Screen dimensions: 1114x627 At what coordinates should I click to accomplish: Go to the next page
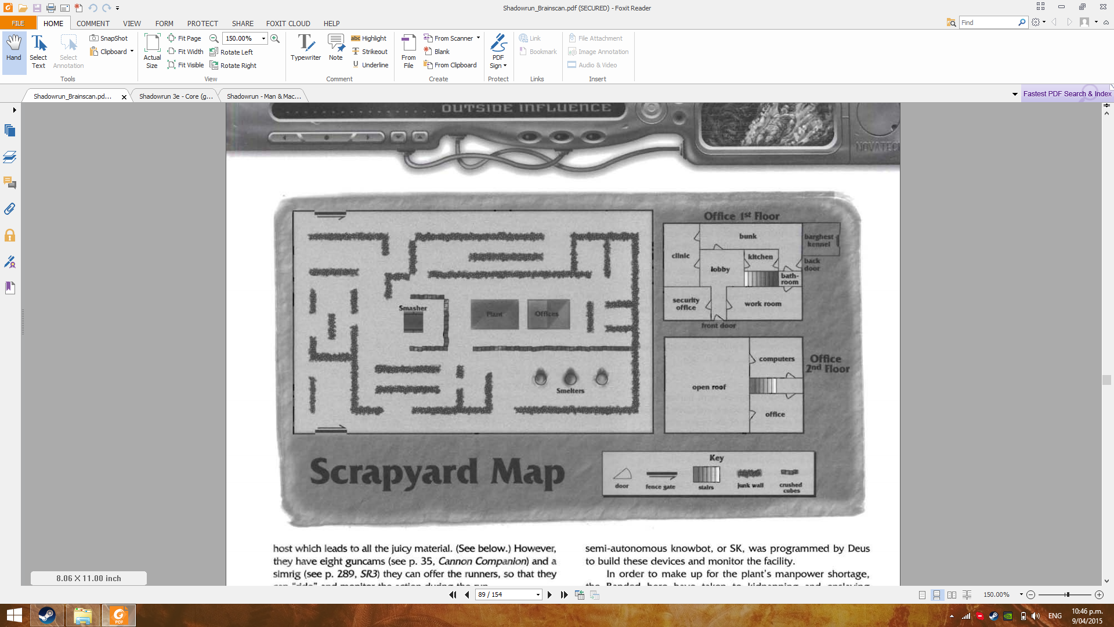(549, 595)
